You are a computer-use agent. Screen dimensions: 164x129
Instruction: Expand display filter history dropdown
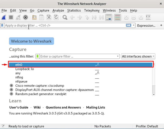point(134,25)
